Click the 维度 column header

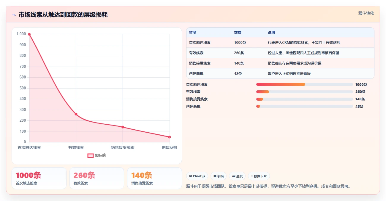point(193,33)
